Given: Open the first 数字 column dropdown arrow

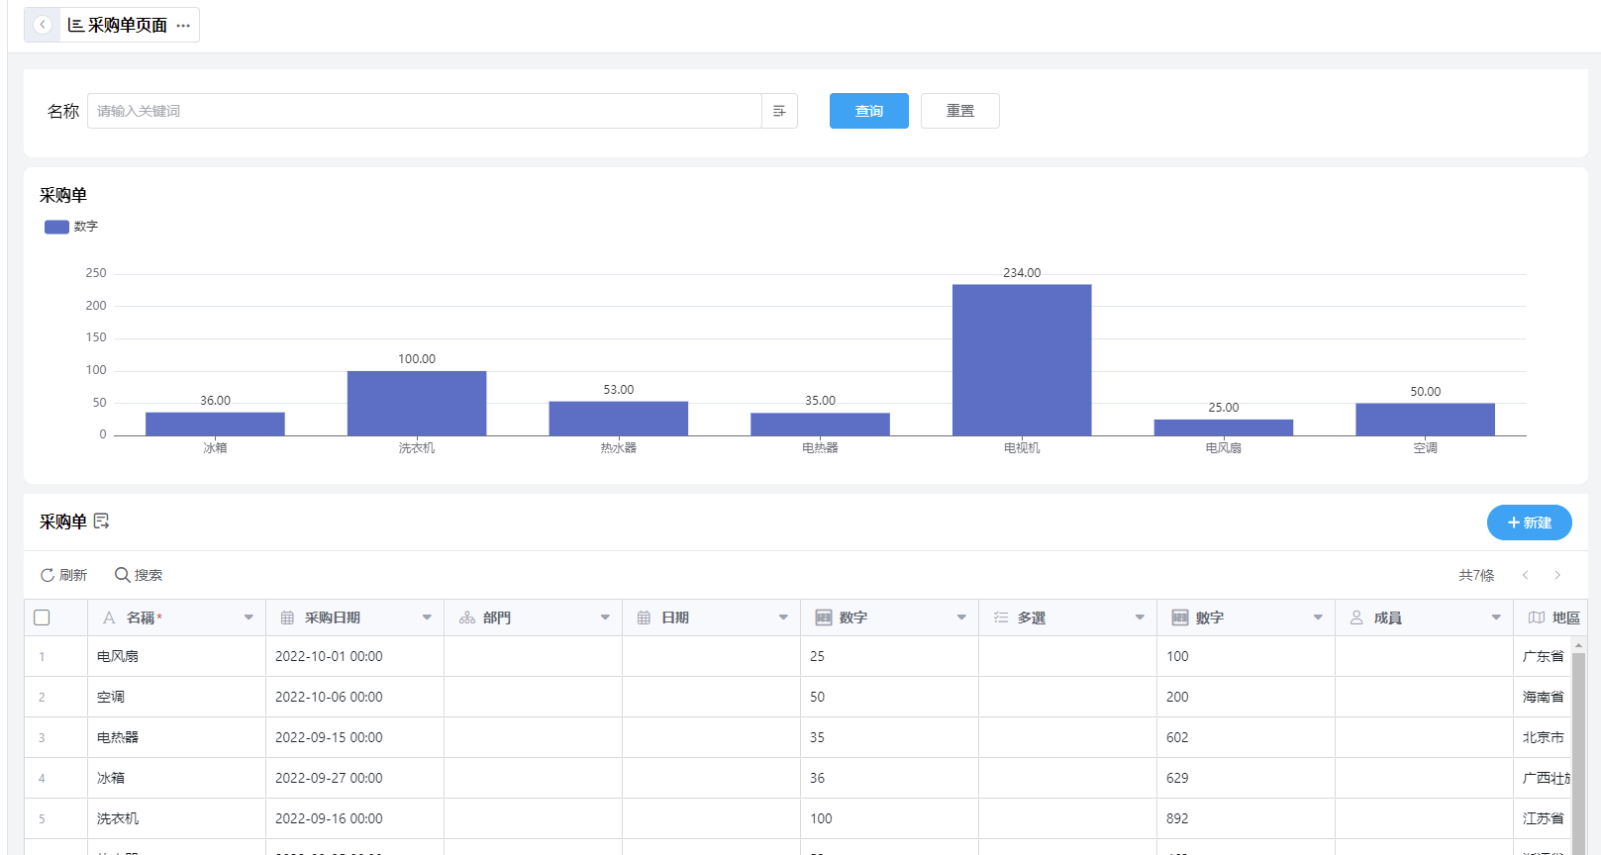Looking at the screenshot, I should (x=961, y=617).
